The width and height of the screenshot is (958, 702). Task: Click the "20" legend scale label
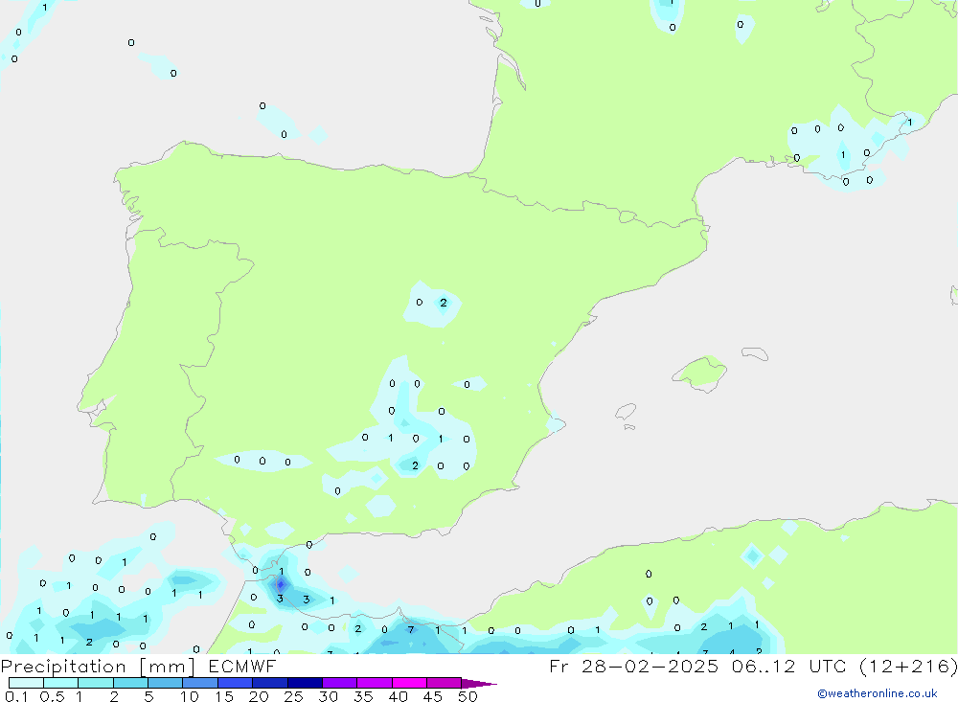tap(259, 696)
